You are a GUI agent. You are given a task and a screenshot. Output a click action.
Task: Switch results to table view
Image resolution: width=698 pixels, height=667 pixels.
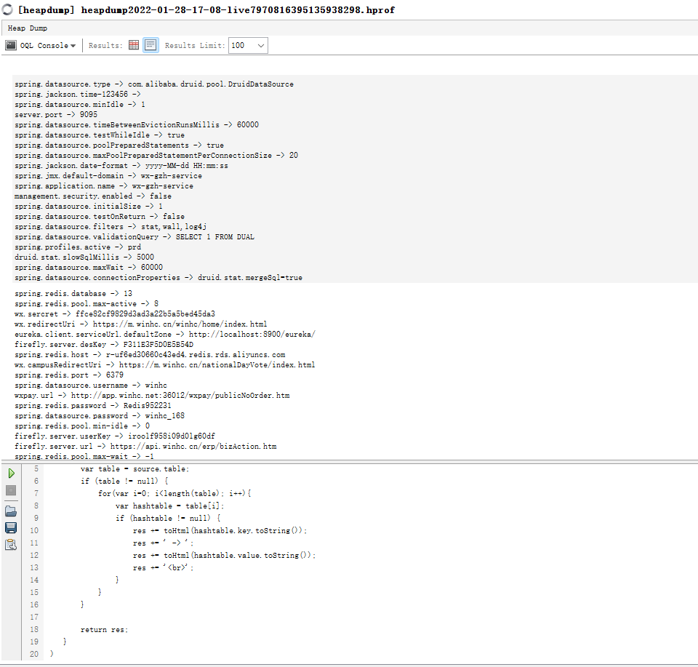pos(134,45)
